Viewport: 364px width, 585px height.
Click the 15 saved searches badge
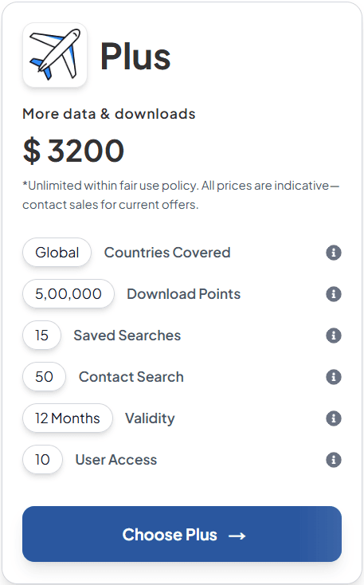pyautogui.click(x=41, y=335)
